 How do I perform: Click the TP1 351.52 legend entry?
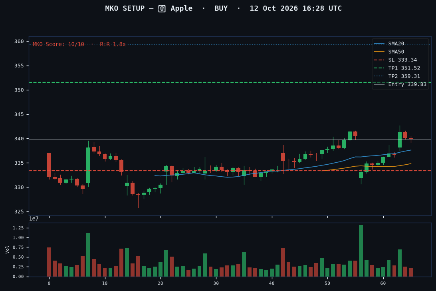point(397,68)
